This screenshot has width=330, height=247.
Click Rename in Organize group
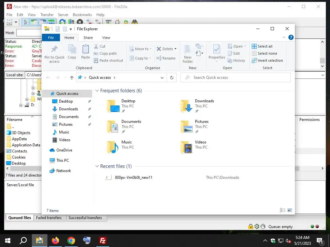pos(166,58)
